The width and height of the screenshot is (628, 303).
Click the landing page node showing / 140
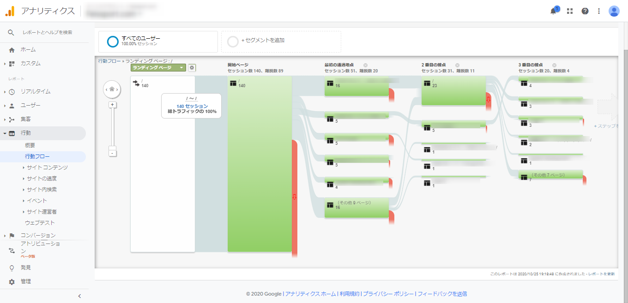(163, 164)
